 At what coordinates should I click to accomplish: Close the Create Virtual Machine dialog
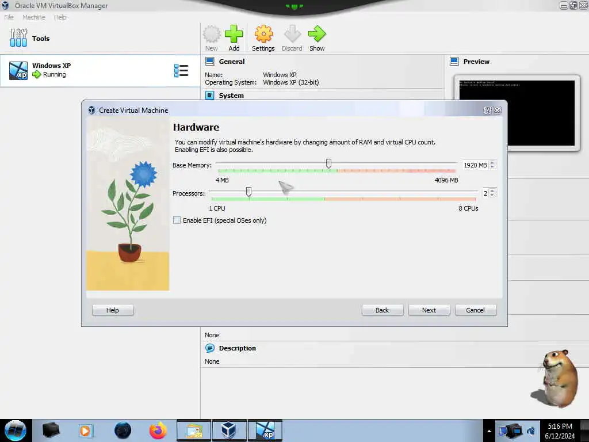point(498,110)
